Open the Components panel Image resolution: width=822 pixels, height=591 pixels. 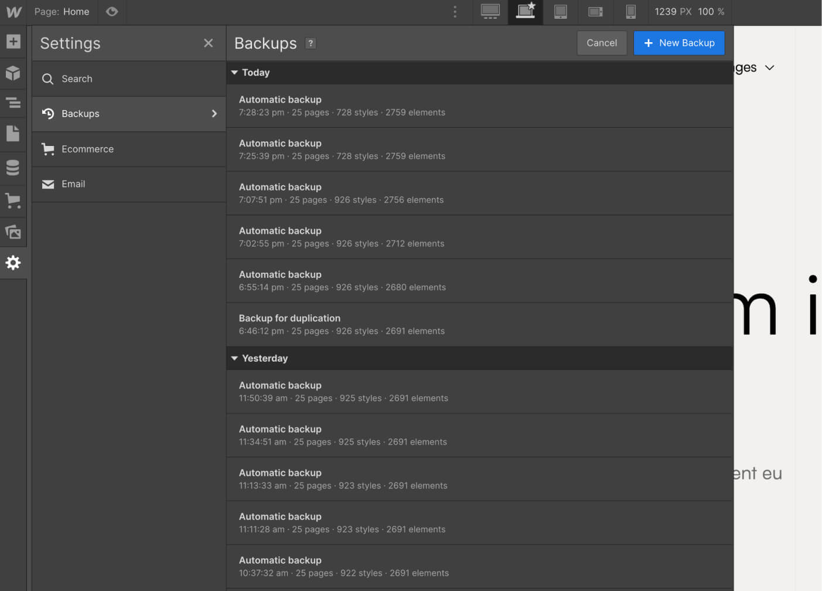pos(13,73)
